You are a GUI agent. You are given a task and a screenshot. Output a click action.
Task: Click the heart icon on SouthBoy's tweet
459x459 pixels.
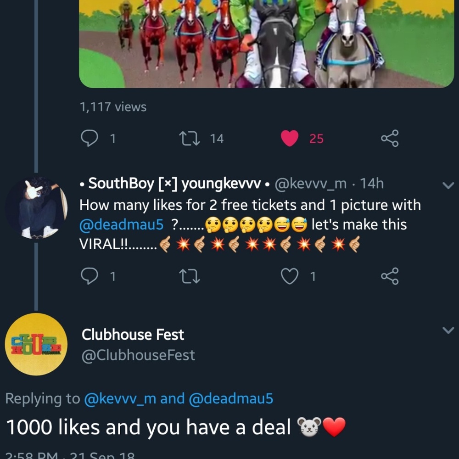tap(289, 276)
